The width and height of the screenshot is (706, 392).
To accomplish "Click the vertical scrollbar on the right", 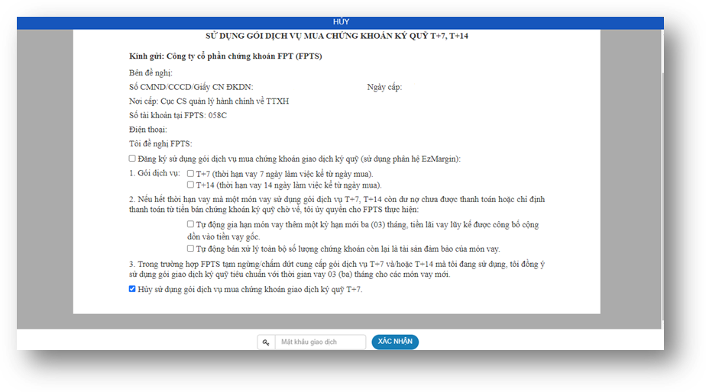I will coord(662,195).
